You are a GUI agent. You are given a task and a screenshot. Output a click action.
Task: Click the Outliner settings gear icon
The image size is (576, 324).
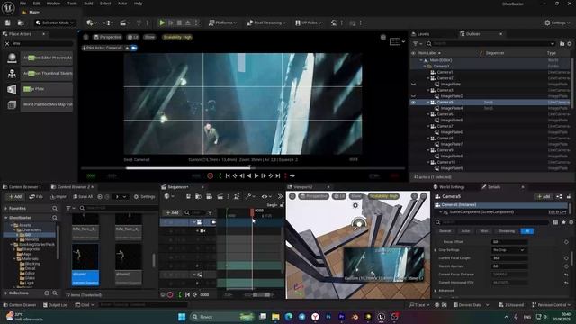click(x=570, y=44)
